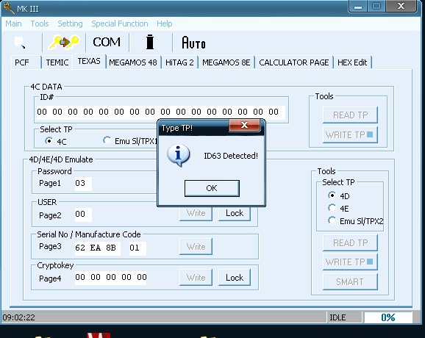Open the Special Function menu
Image resolution: width=425 pixels, height=338 pixels.
[x=120, y=24]
